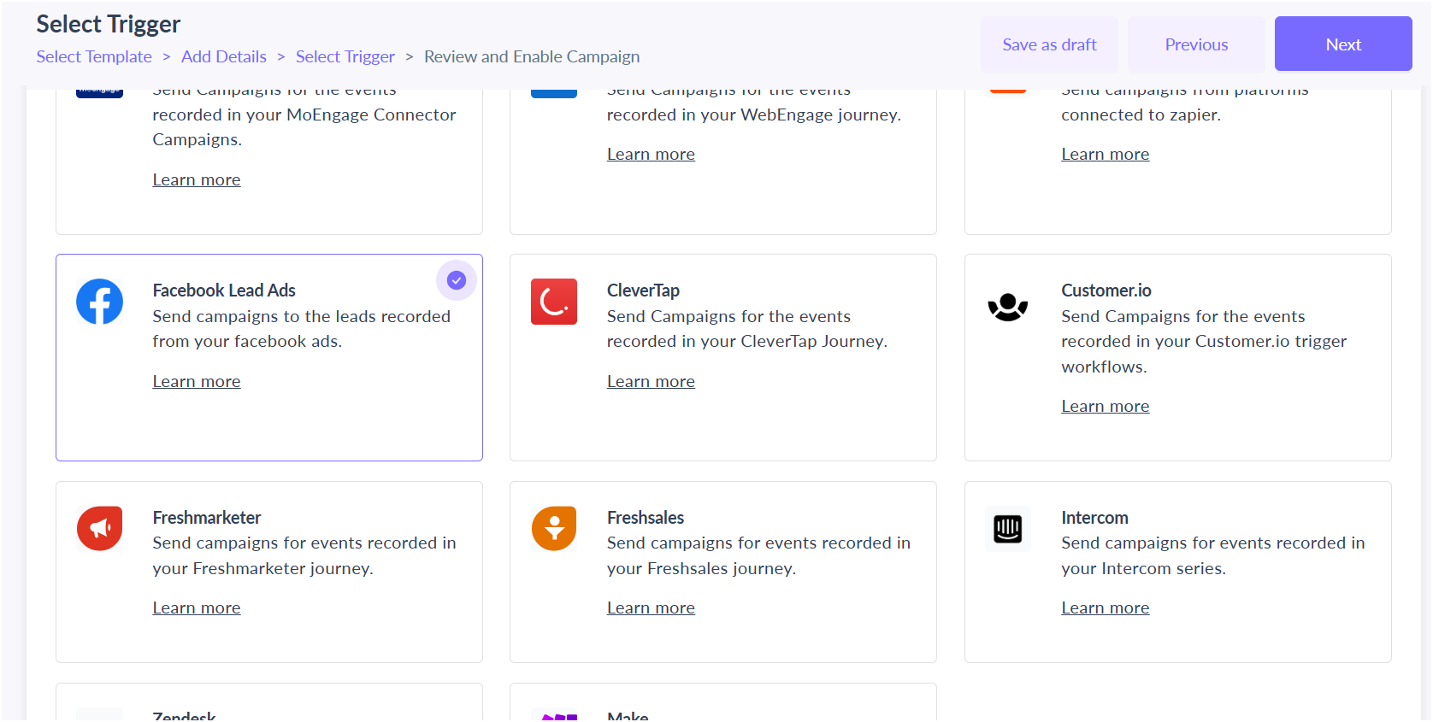1433x722 pixels.
Task: Click Review and Enable Campaign breadcrumb
Action: pos(532,56)
